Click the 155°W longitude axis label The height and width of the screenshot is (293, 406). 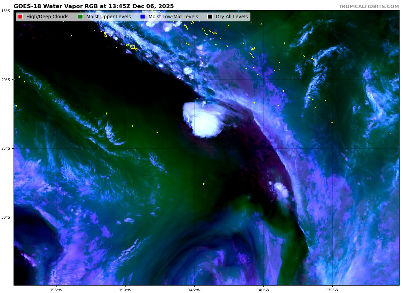(x=56, y=290)
